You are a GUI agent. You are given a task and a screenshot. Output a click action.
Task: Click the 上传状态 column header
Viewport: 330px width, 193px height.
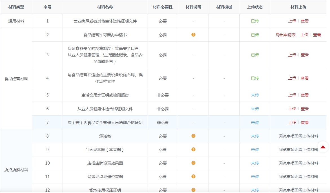pyautogui.click(x=255, y=7)
